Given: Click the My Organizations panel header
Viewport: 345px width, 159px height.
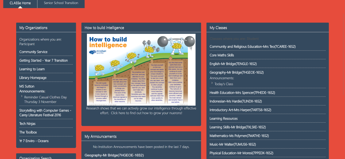Looking at the screenshot, I should click(46, 28).
